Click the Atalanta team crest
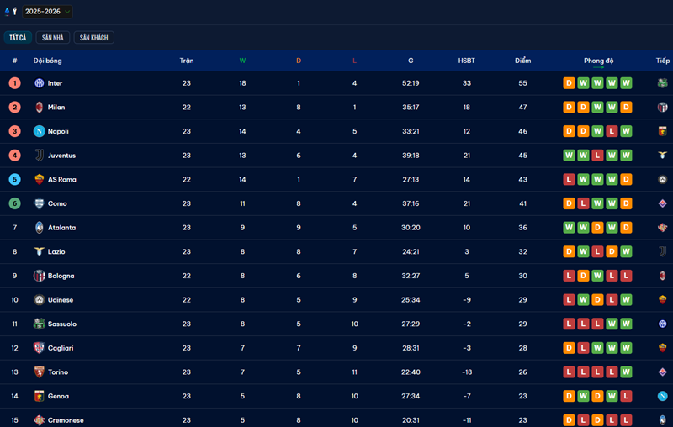Image resolution: width=673 pixels, height=427 pixels. [39, 228]
